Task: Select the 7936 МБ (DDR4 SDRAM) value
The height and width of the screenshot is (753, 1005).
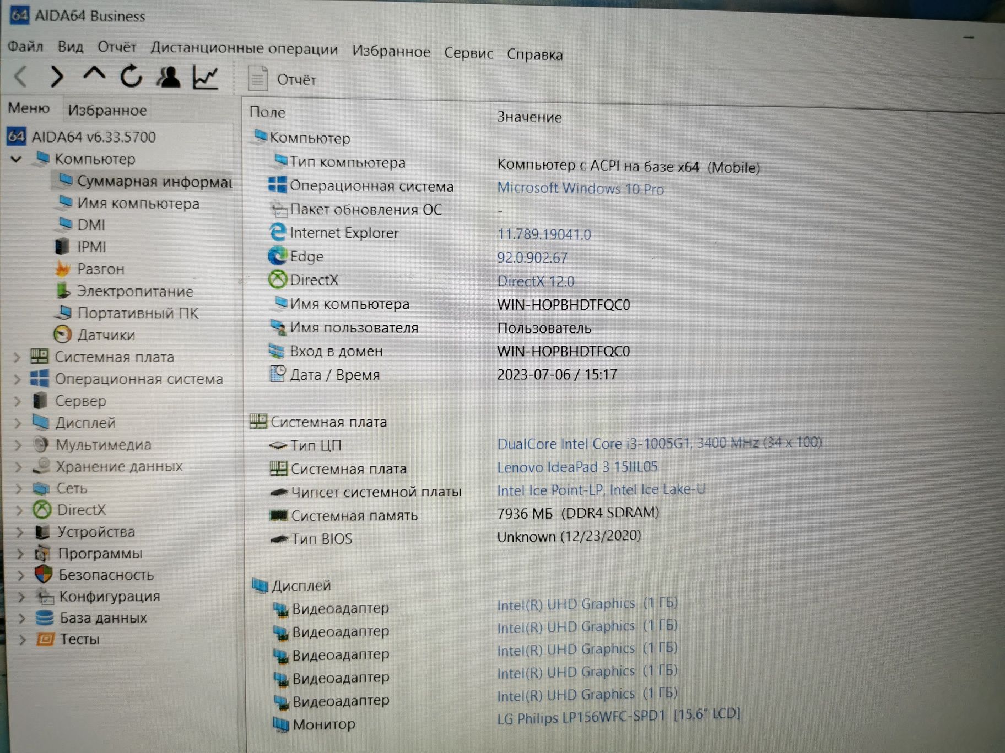Action: [x=578, y=513]
